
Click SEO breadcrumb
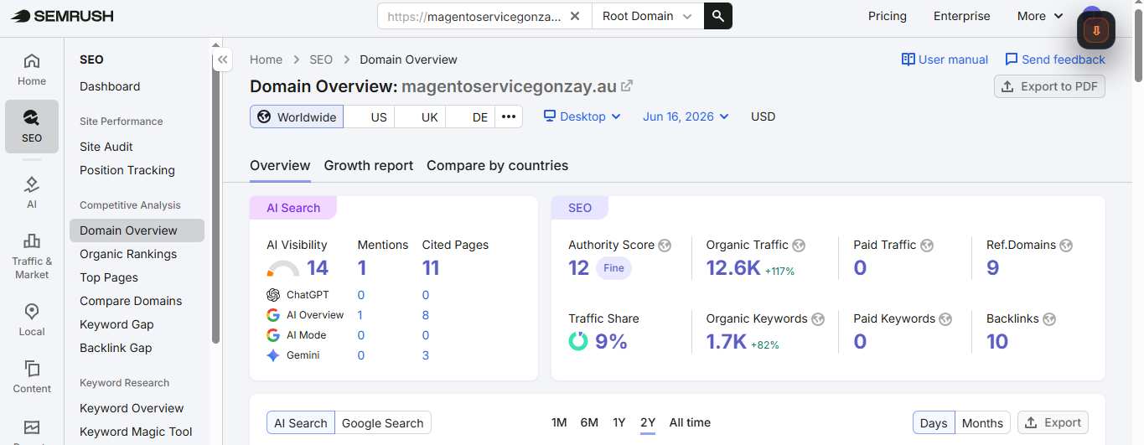pos(321,60)
